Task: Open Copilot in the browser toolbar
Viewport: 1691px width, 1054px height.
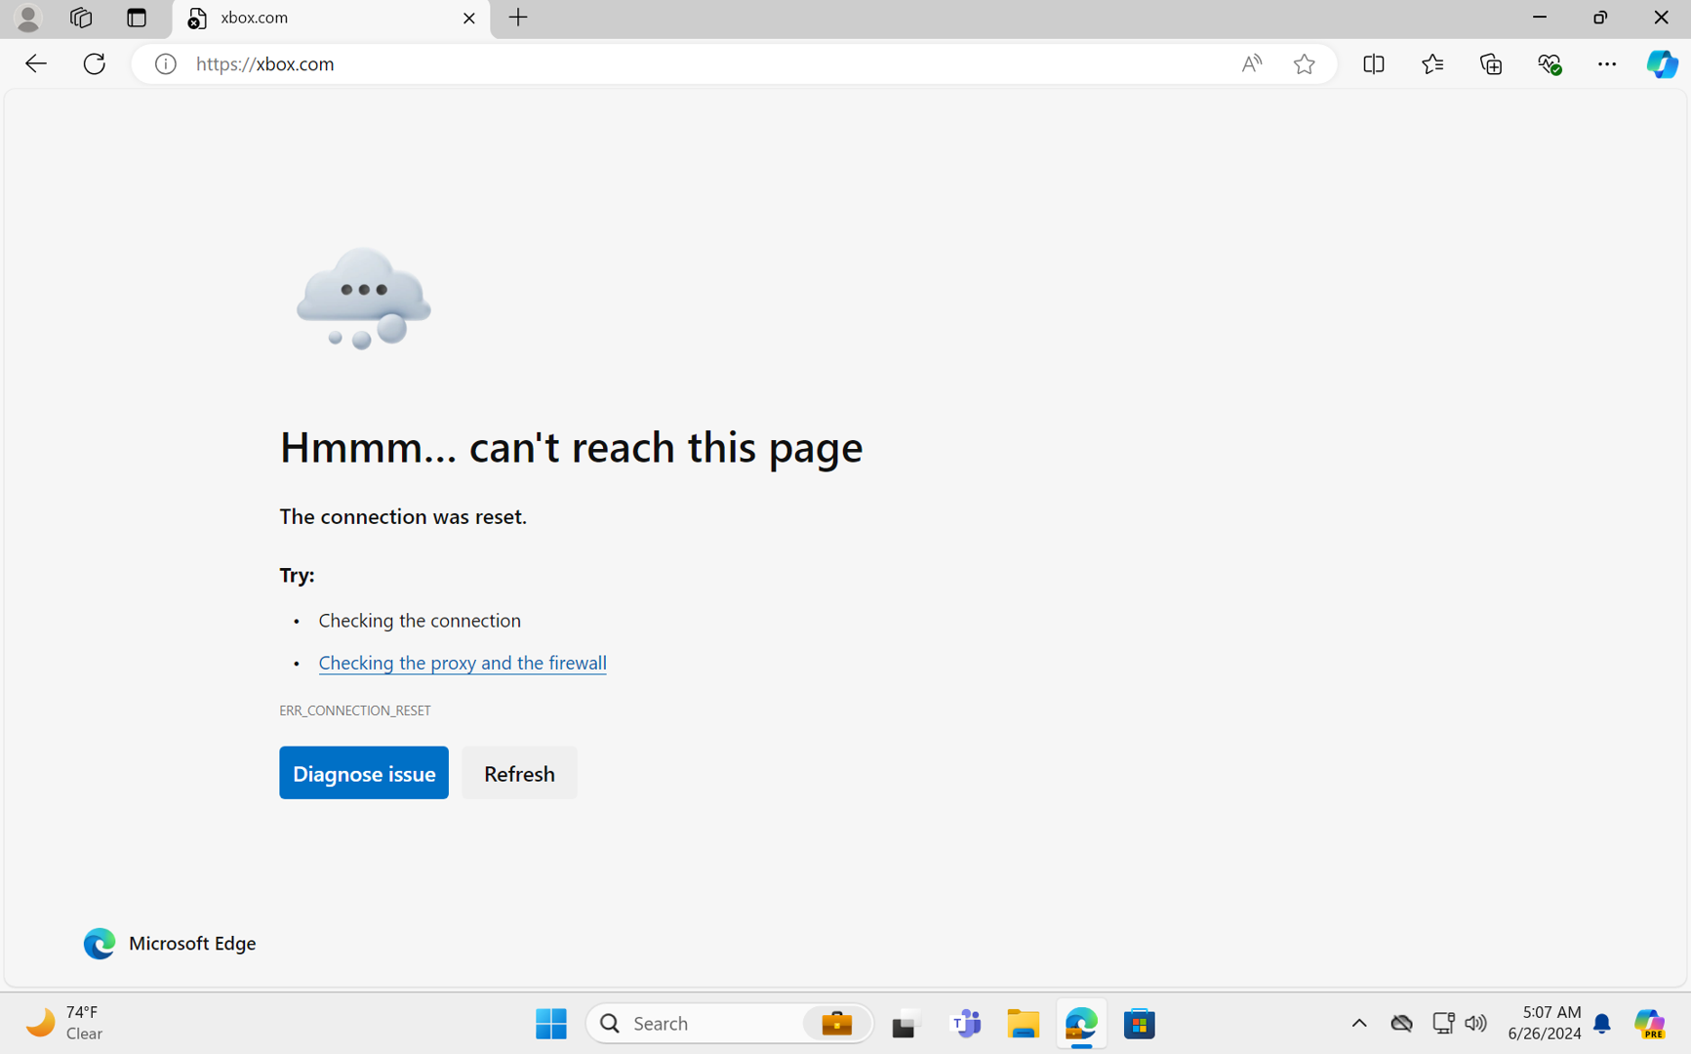Action: pos(1663,63)
